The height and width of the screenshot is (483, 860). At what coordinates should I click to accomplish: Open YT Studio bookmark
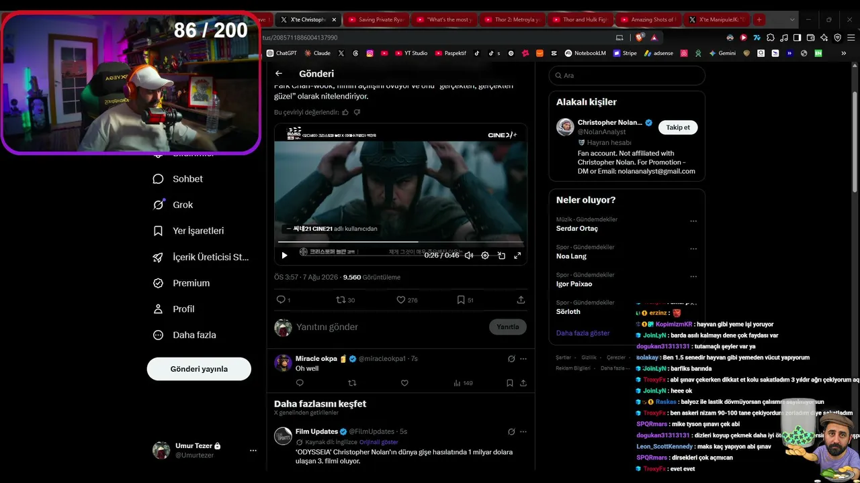[x=411, y=53]
